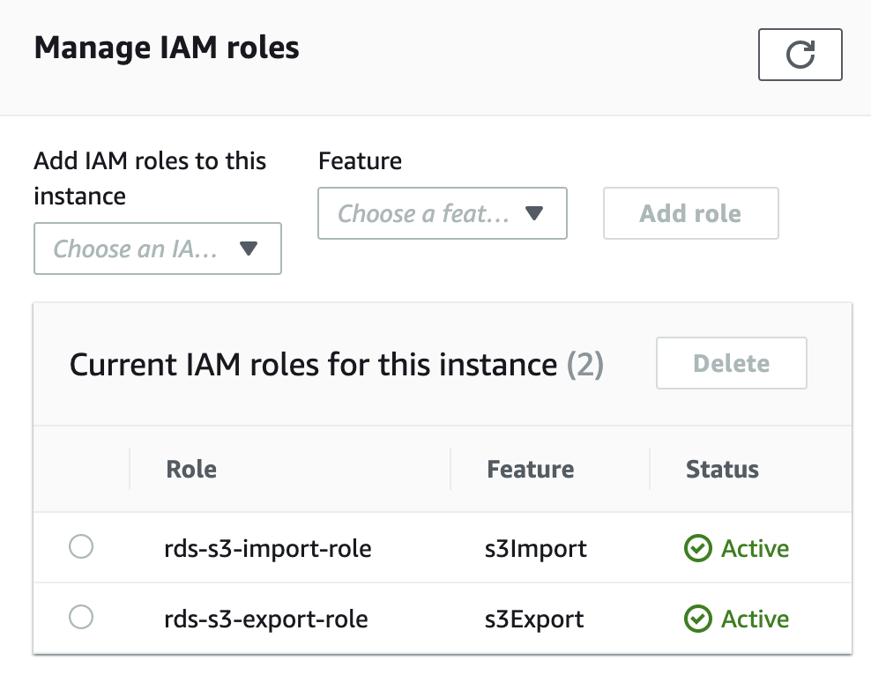This screenshot has width=871, height=675.
Task: Click the s3Import feature cell
Action: pyautogui.click(x=537, y=549)
